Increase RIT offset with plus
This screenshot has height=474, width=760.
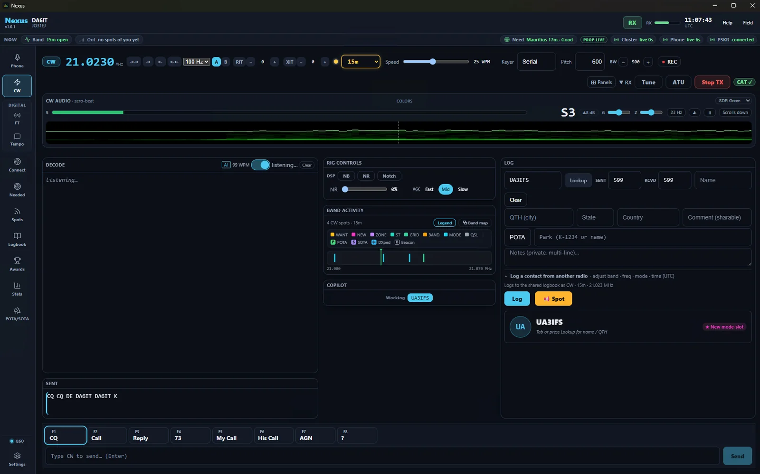(x=275, y=62)
